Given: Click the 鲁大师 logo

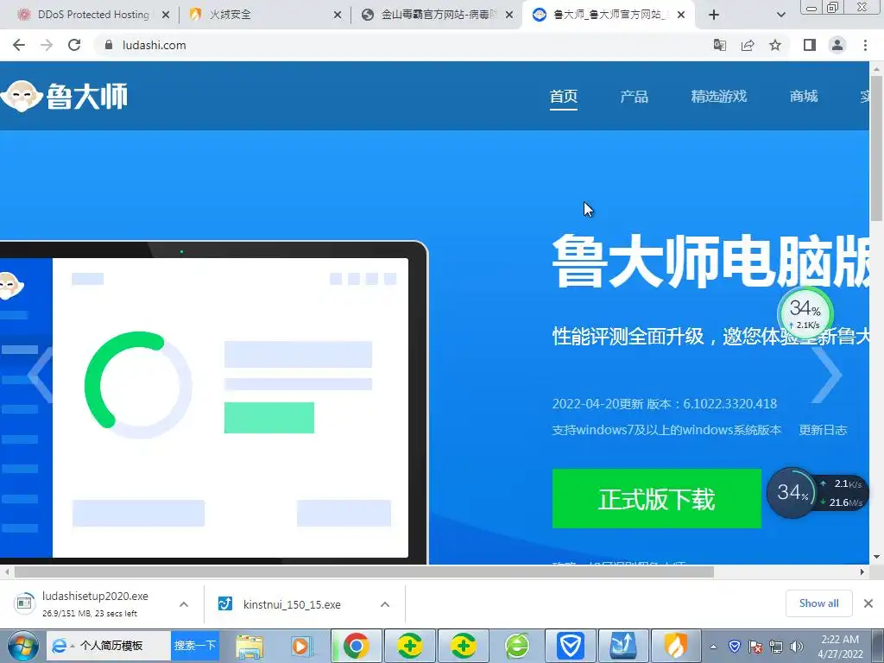Looking at the screenshot, I should (x=64, y=96).
